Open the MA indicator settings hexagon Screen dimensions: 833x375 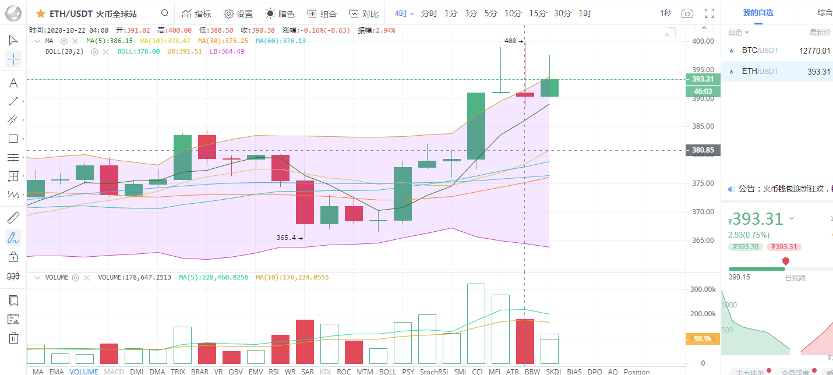[x=63, y=41]
